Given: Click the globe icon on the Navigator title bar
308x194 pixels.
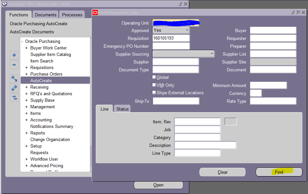Looking at the screenshot, I should click(x=5, y=4).
